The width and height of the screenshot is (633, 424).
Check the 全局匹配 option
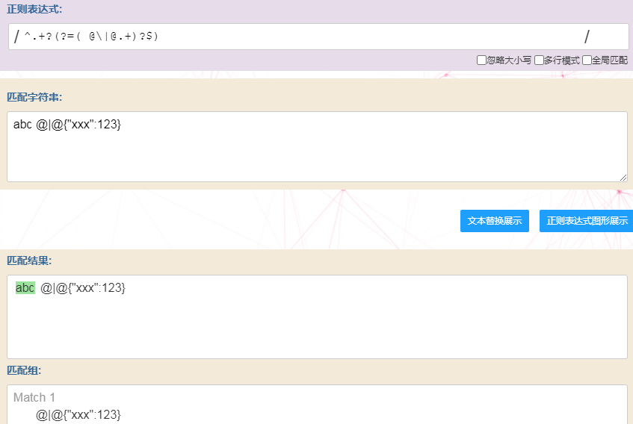(x=587, y=60)
